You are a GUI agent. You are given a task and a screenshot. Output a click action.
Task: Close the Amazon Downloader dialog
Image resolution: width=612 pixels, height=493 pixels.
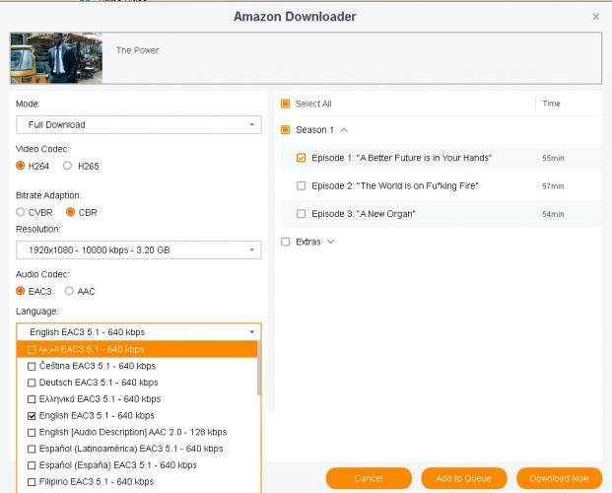click(595, 17)
